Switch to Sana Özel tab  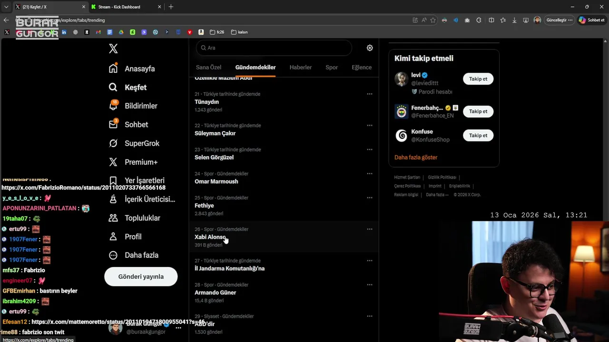point(208,67)
